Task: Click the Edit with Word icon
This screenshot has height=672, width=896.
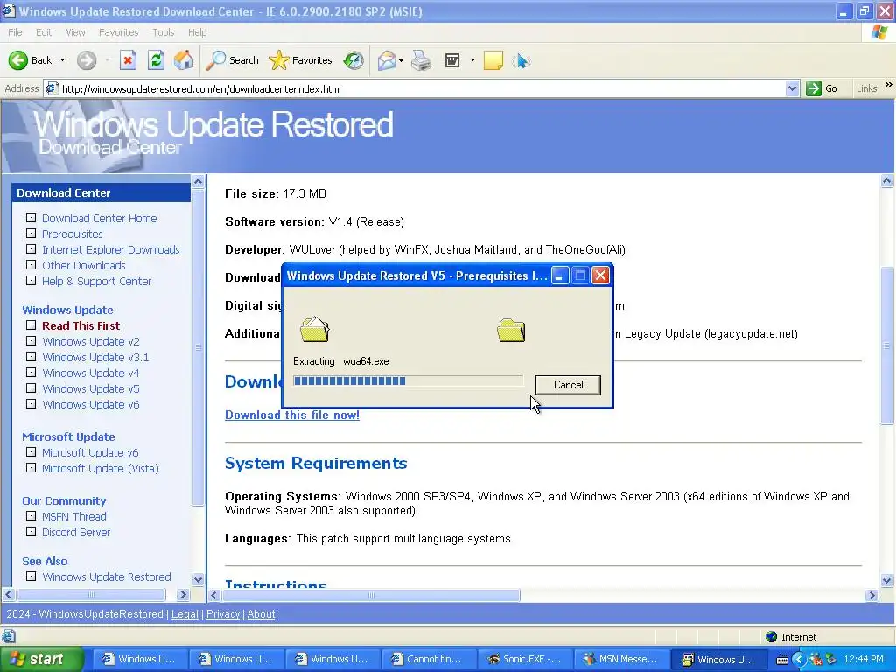Action: 452,60
